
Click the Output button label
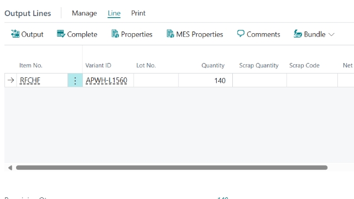32,34
